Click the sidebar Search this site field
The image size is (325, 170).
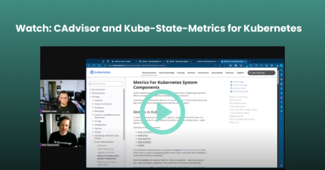[106, 84]
